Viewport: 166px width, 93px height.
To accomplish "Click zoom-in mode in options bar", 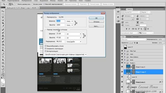I will click(10, 4).
